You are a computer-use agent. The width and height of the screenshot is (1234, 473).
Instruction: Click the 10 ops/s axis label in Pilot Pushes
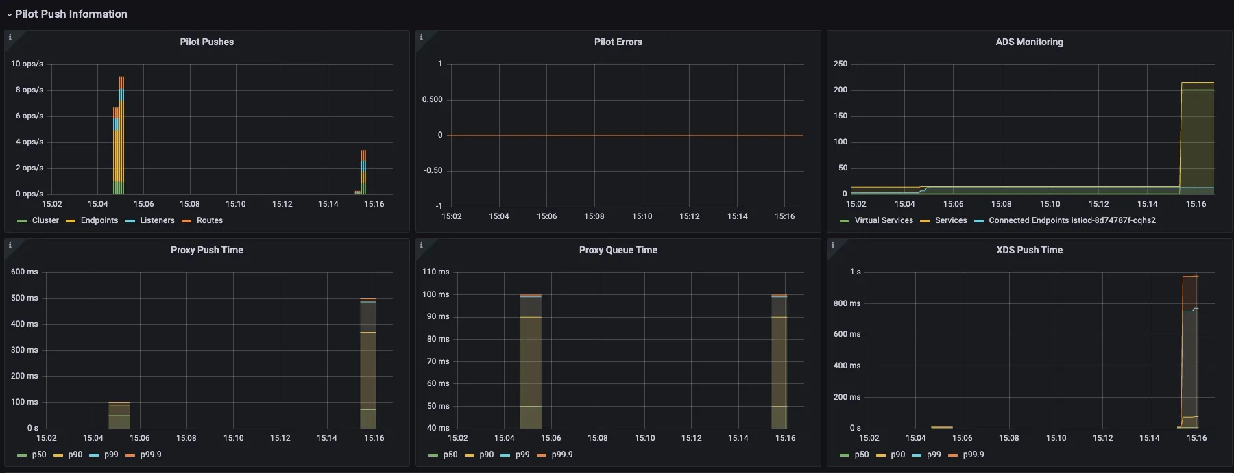coord(27,64)
